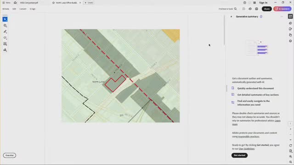The width and height of the screenshot is (294, 165).
Task: Open the All tools menu
Action: click(6, 9)
